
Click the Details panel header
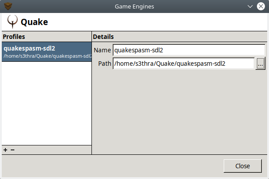(x=103, y=37)
